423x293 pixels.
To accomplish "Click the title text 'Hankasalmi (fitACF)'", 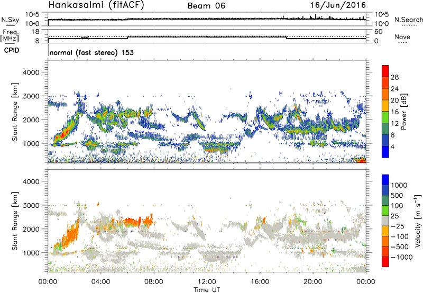I will [96, 5].
